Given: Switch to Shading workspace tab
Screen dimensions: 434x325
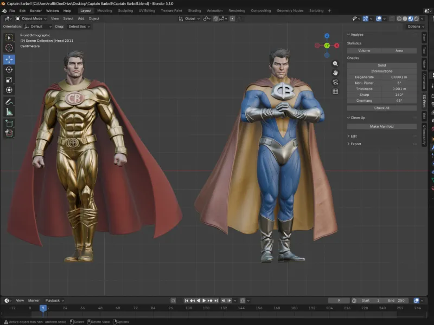Looking at the screenshot, I should coord(195,11).
